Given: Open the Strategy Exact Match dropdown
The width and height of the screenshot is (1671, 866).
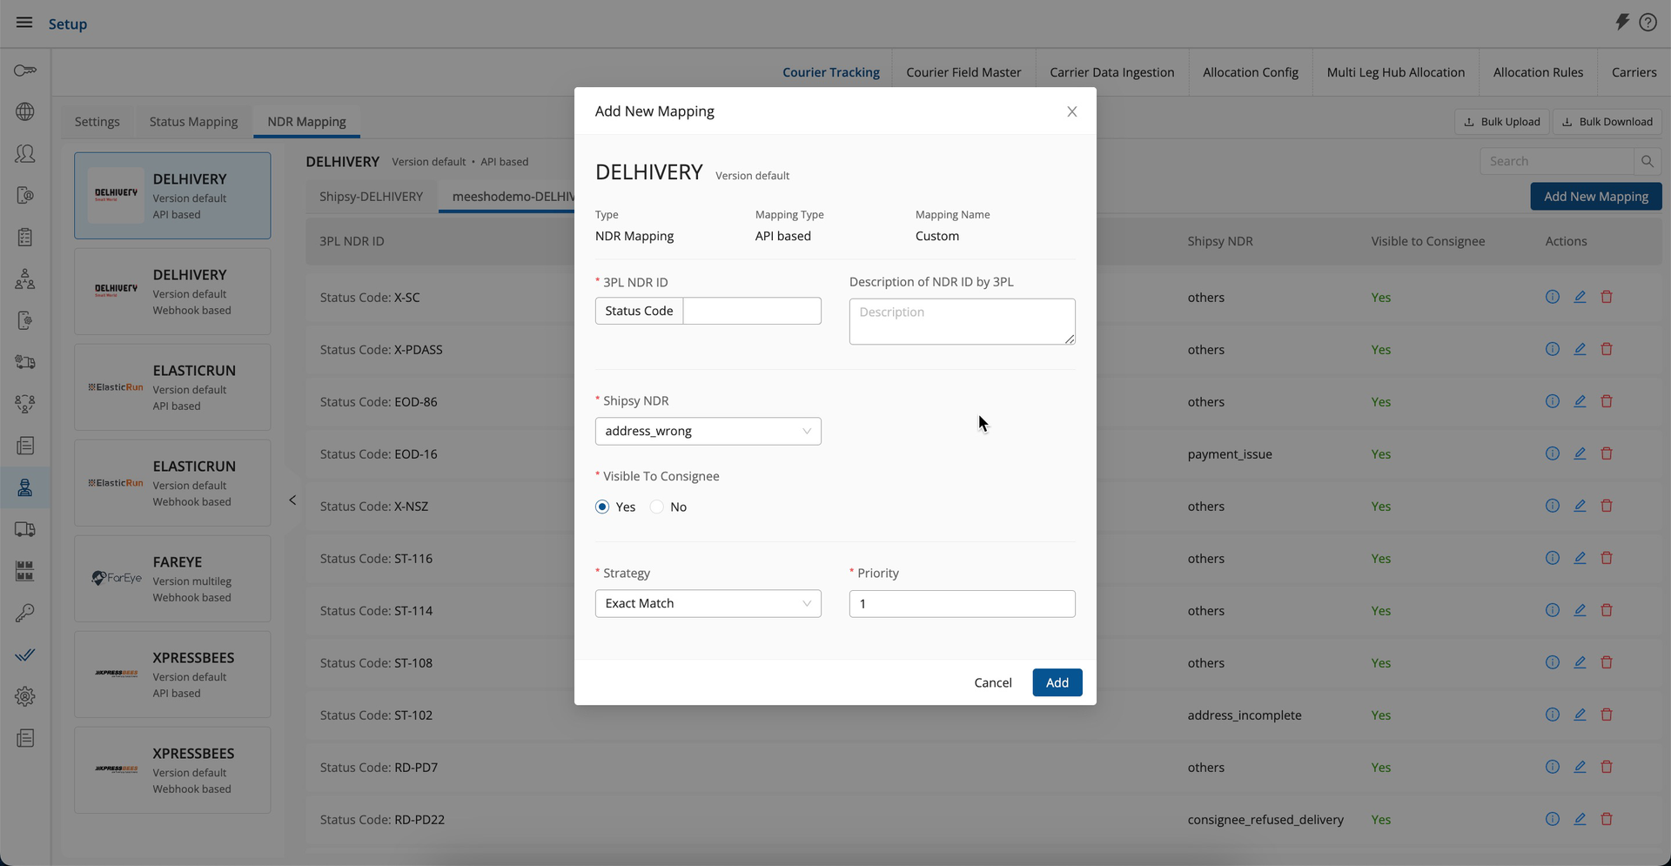Looking at the screenshot, I should (x=708, y=604).
